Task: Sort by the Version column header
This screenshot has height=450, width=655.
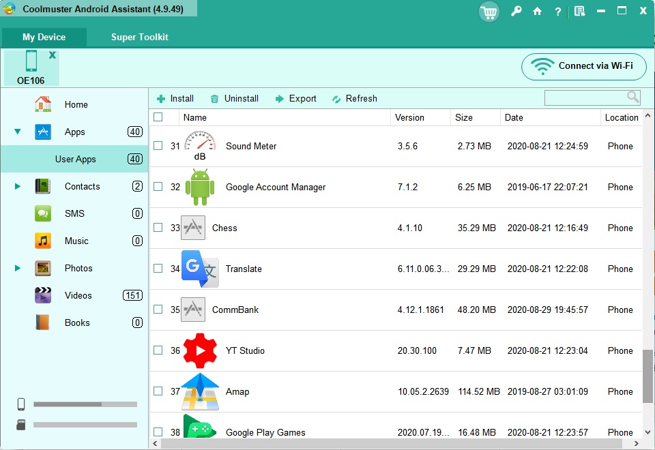Action: tap(421, 117)
